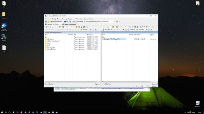Click the local Новый button
This screenshot has width=204, height=114.
84,30
